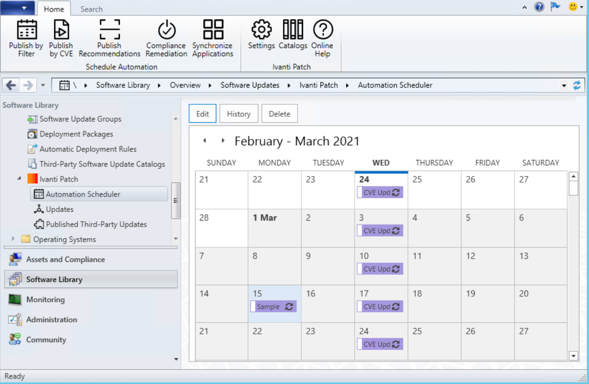Select the Home ribbon tab
The width and height of the screenshot is (589, 384).
coord(54,9)
